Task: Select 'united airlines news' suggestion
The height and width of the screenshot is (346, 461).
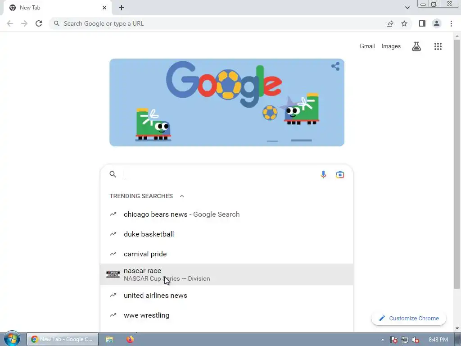Action: pyautogui.click(x=226, y=296)
